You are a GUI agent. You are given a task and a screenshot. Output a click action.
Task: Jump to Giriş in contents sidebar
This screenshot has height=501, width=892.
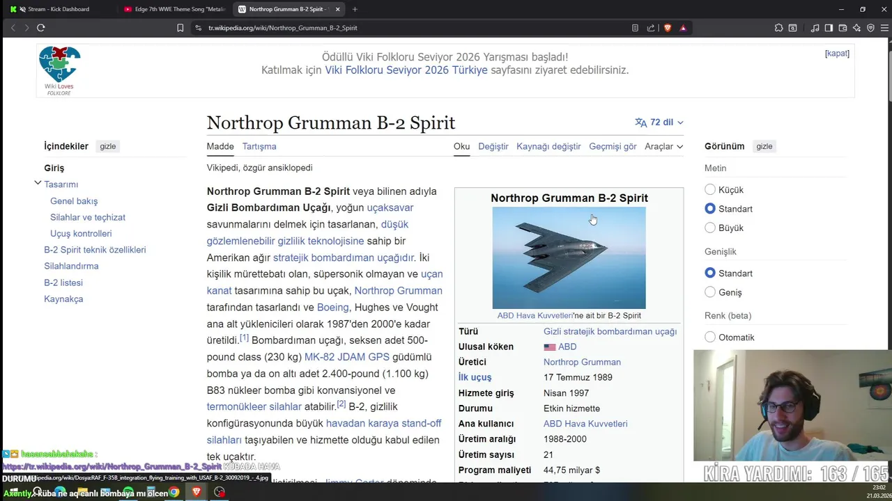click(x=54, y=168)
